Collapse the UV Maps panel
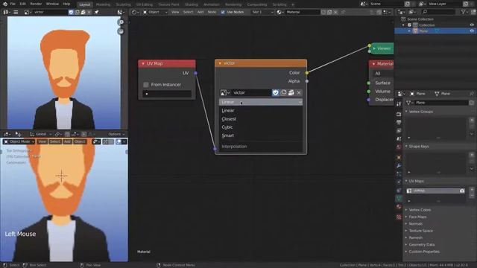Screen dimensions: 477x268 point(406,181)
